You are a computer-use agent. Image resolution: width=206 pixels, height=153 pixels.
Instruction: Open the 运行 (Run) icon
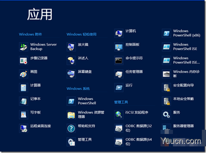click(x=119, y=87)
